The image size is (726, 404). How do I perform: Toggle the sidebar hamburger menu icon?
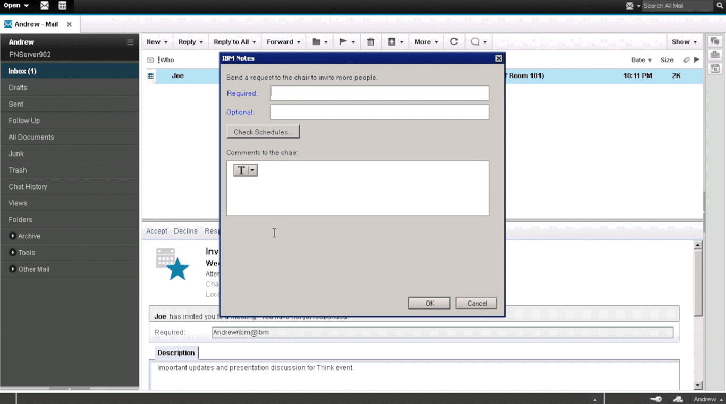click(x=130, y=42)
